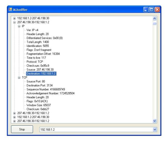Click the Stop capture button

coord(22,129)
